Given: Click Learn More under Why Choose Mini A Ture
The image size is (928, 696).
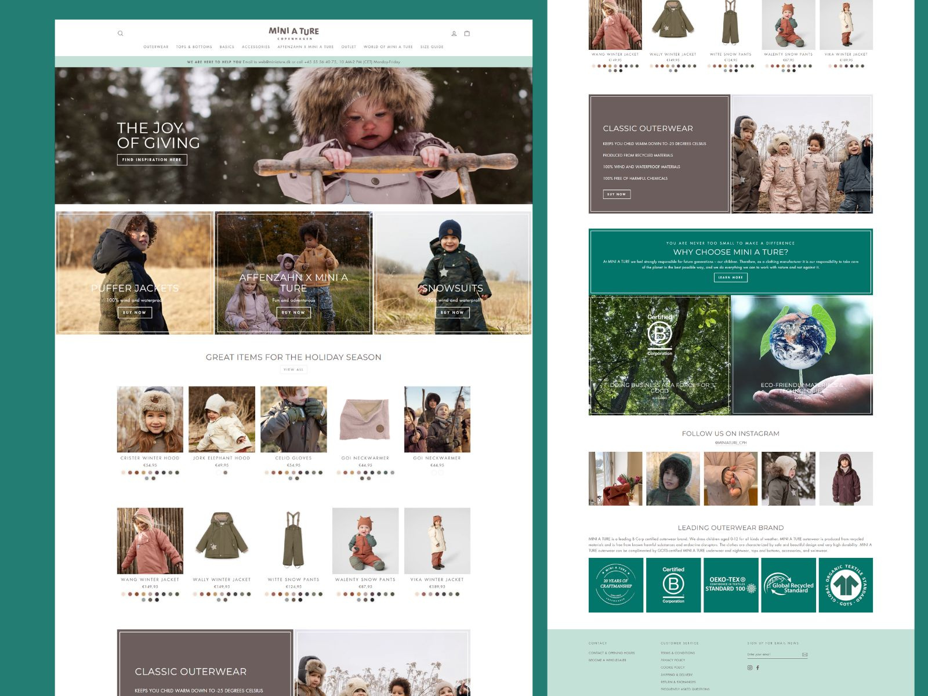Looking at the screenshot, I should click(x=731, y=278).
